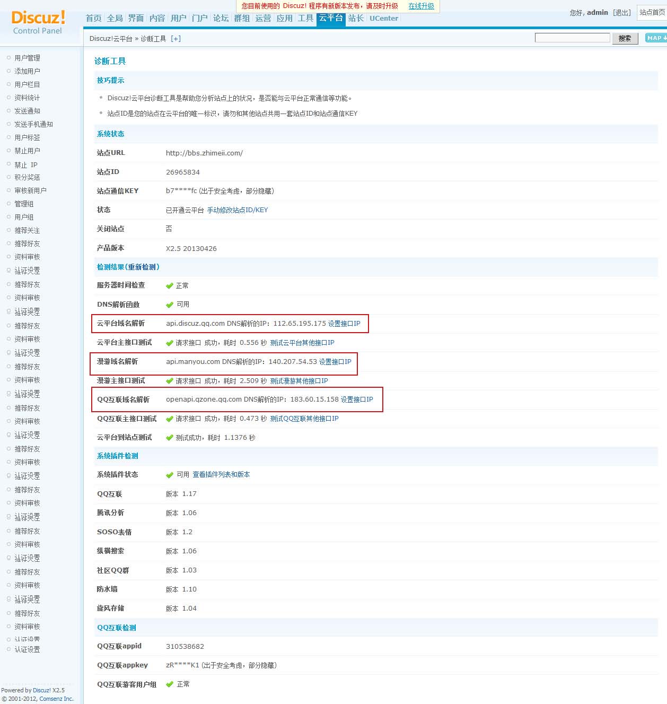Open 全局 top menu
Viewport: 667px width, 704px height.
pos(115,18)
